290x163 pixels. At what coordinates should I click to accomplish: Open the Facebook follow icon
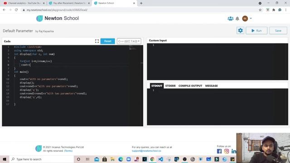tap(219, 151)
